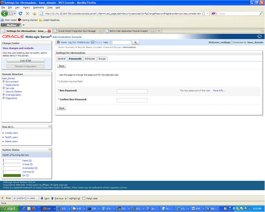The image size is (265, 212).
Task: Expand Services tree node
Action: [4, 88]
